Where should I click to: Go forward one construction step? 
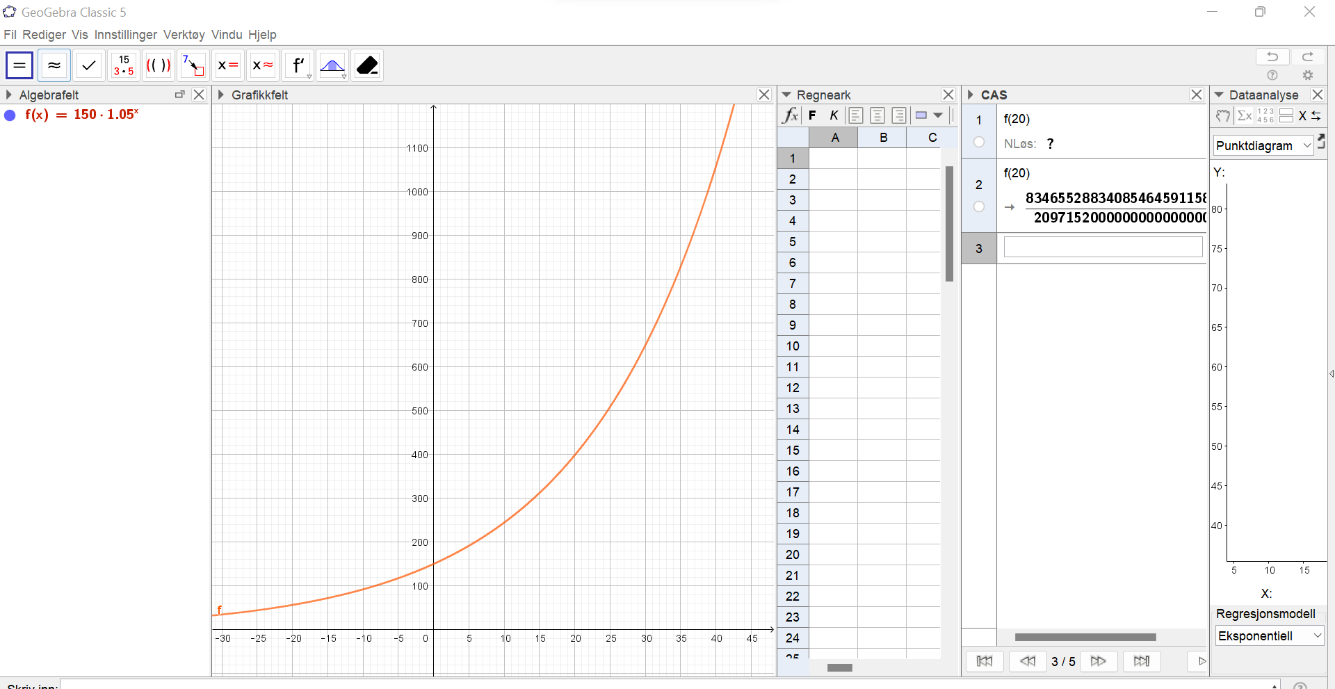point(1099,661)
